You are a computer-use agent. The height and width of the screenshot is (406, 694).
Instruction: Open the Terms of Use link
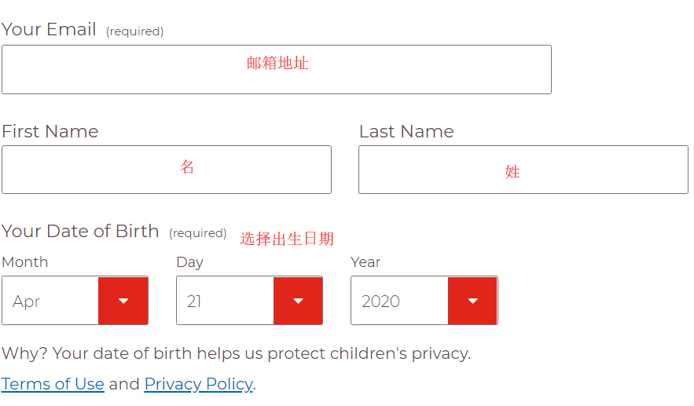pyautogui.click(x=53, y=384)
